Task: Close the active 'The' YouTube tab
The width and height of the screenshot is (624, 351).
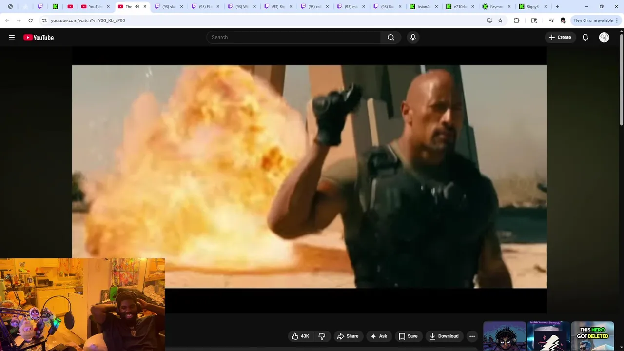Action: (145, 7)
